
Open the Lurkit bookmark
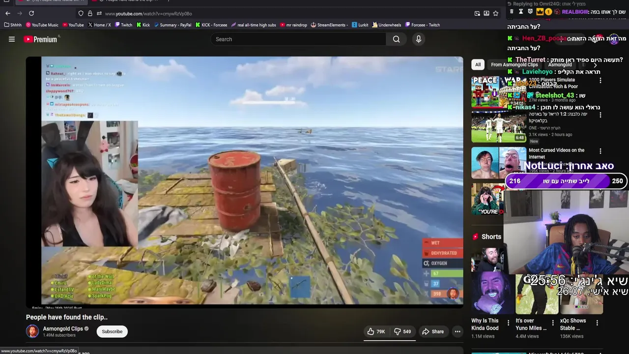(x=360, y=25)
